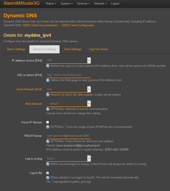Image resolution: width=170 pixels, height=191 pixels.
Task: Switch to the Timer Settings tab
Action: click(x=73, y=49)
